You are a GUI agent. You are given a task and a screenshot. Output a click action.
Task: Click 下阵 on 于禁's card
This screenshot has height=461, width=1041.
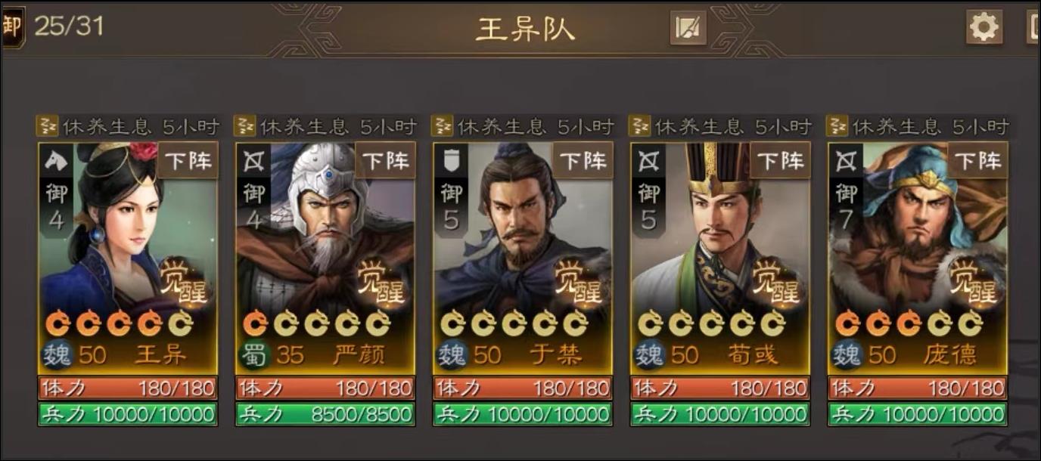click(x=583, y=160)
